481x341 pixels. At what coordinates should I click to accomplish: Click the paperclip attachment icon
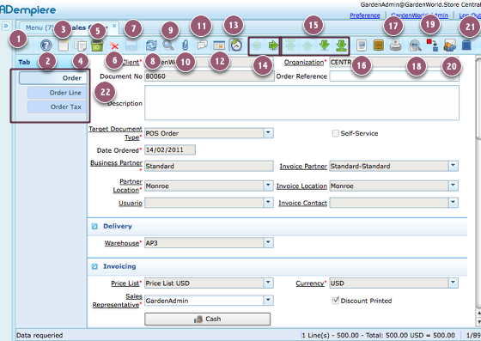pyautogui.click(x=185, y=46)
